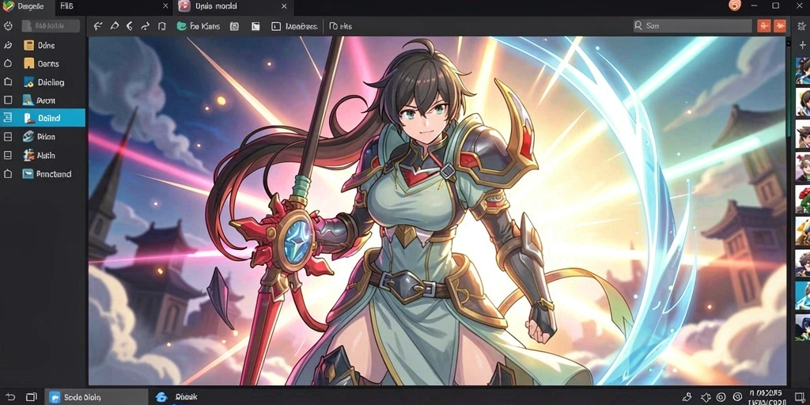Click the list icon beside 'Dcilnd'
This screenshot has width=810, height=405.
coord(8,118)
